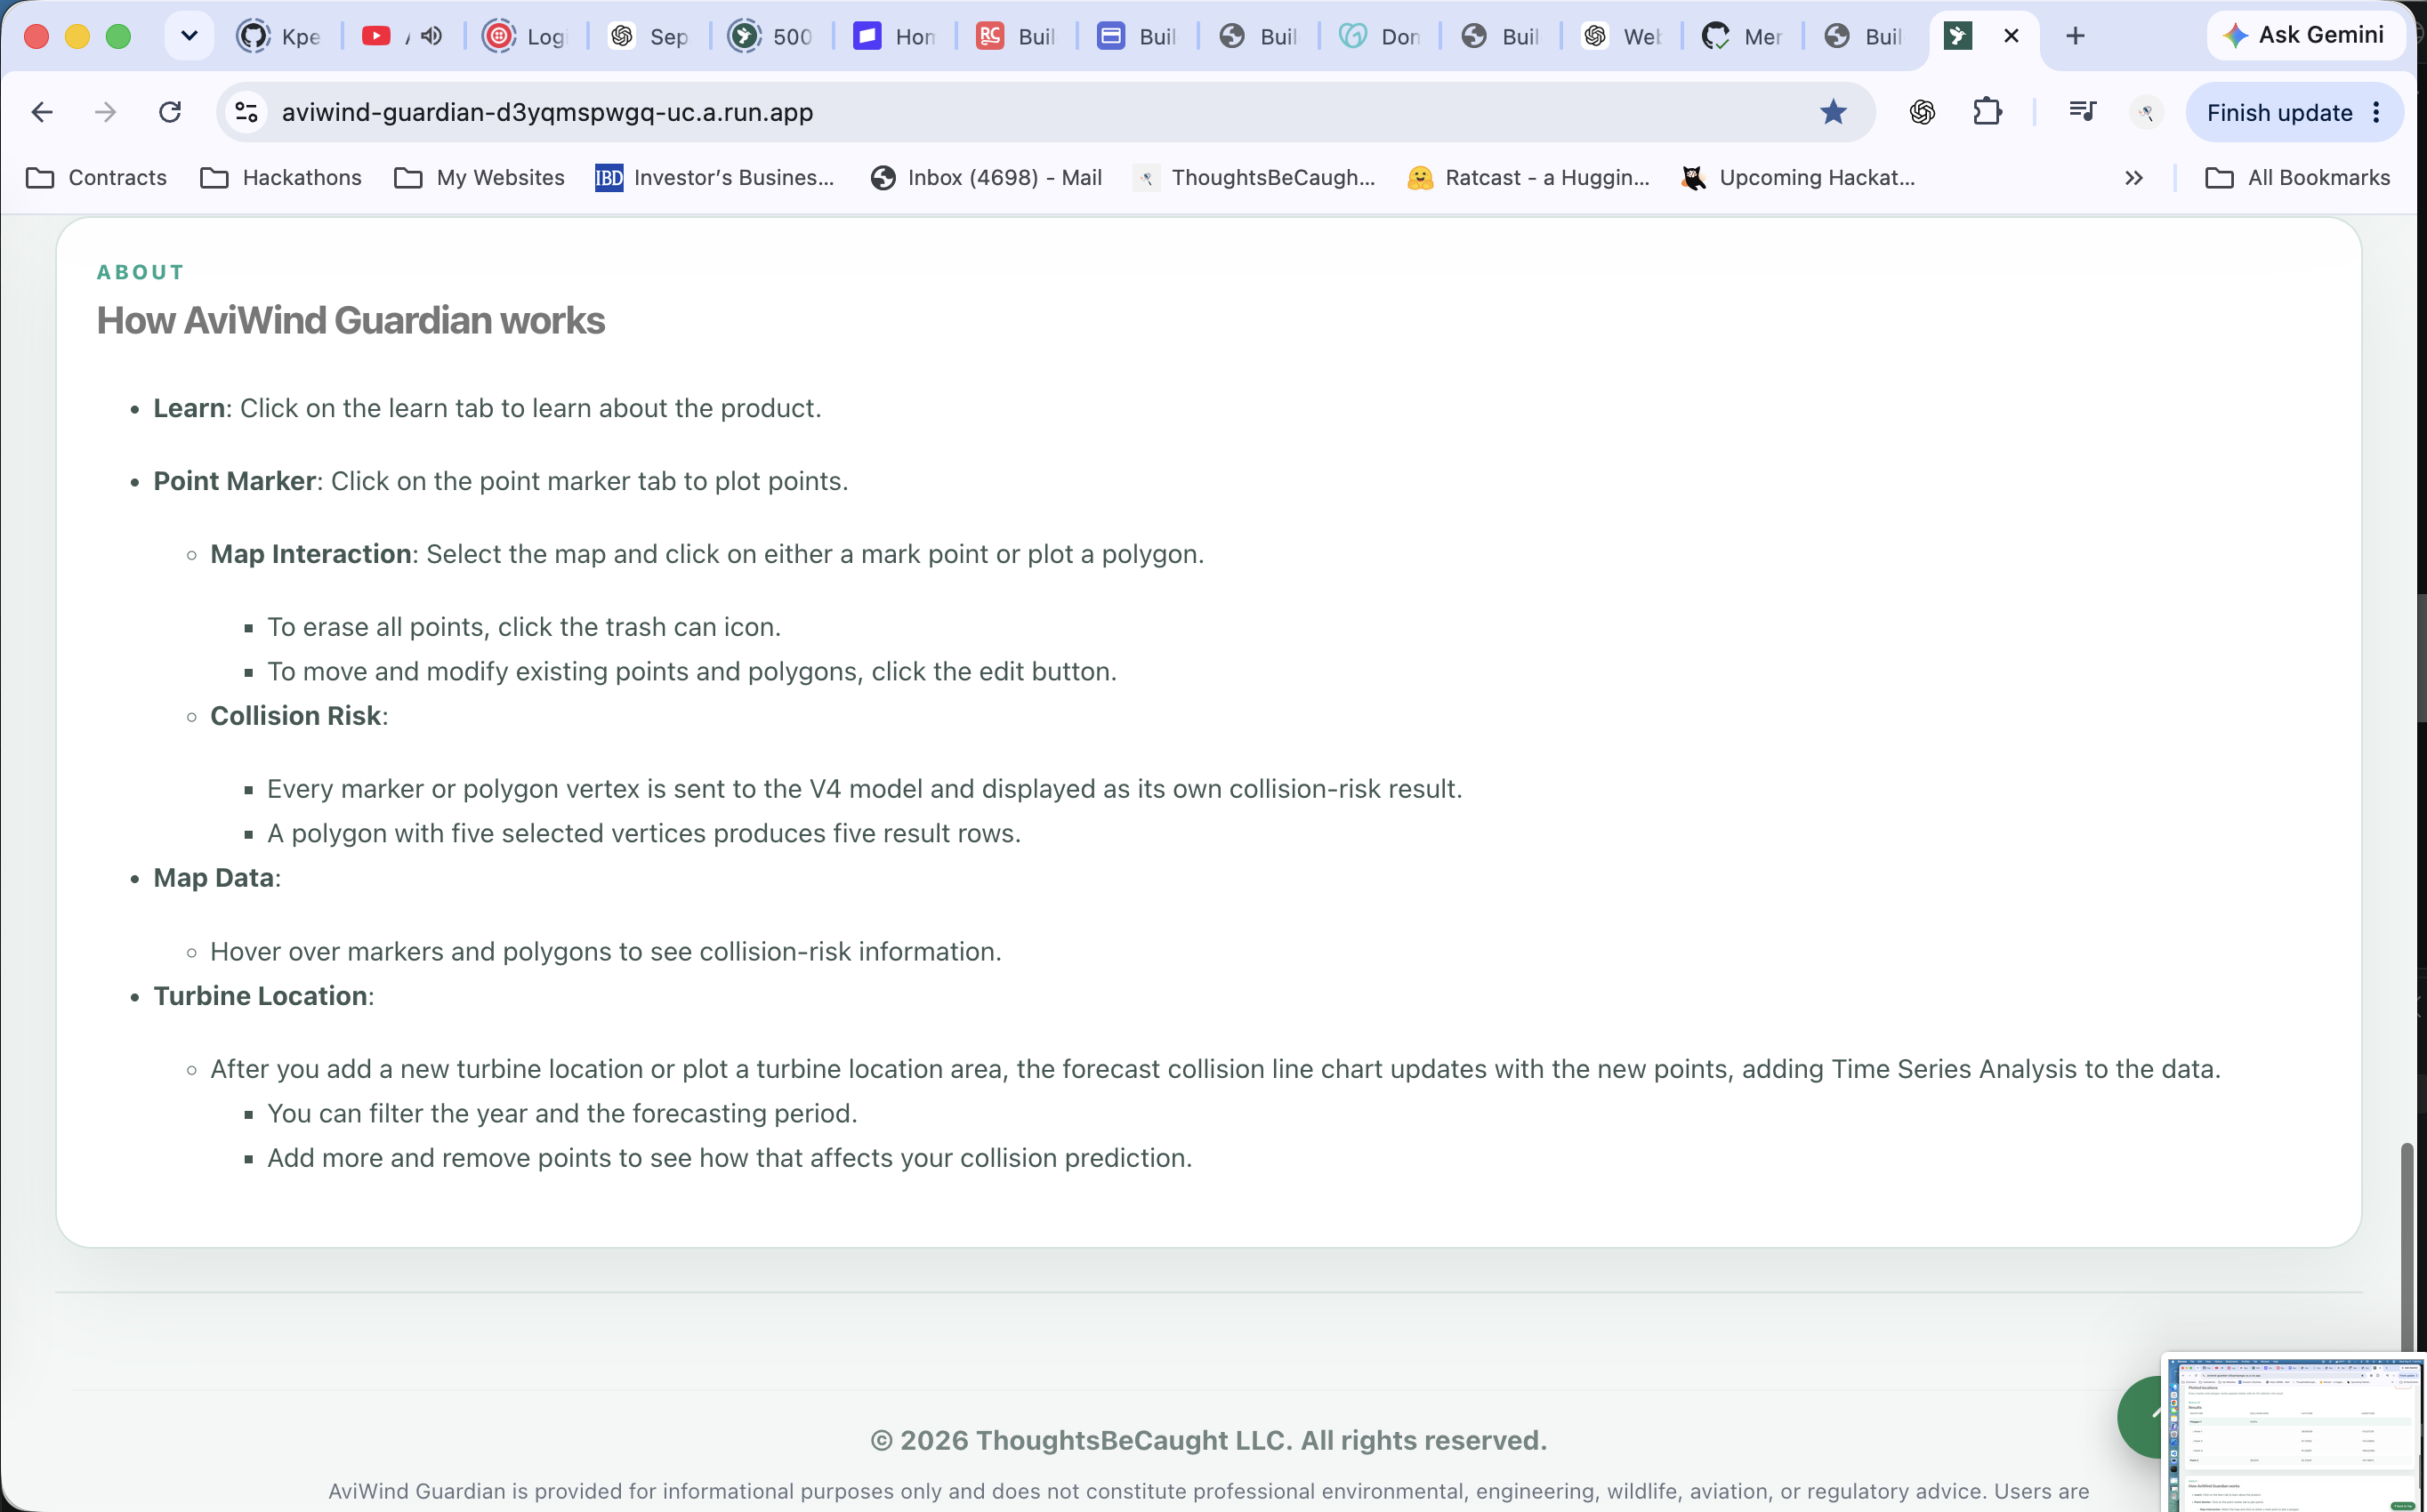The image size is (2427, 1512).
Task: Switch to the Log tab
Action: pyautogui.click(x=526, y=36)
